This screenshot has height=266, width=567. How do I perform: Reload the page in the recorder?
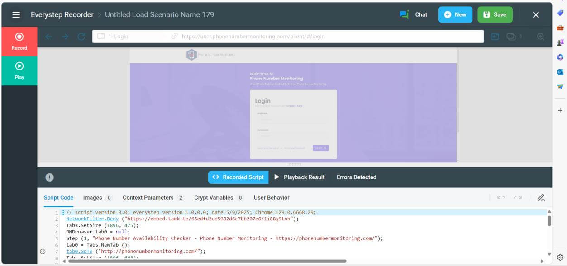[x=81, y=37]
